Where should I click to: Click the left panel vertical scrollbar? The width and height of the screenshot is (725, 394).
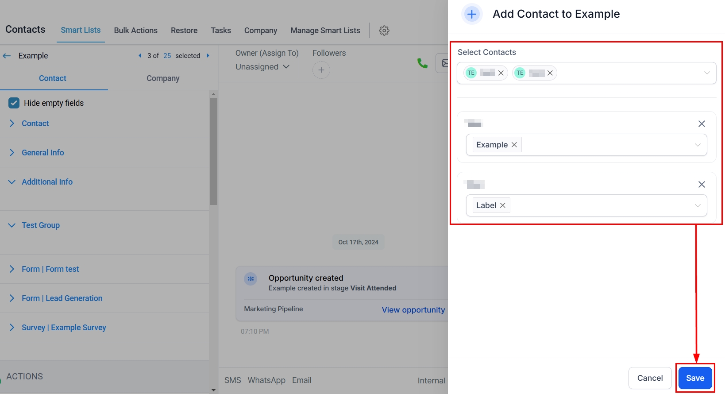tap(213, 151)
